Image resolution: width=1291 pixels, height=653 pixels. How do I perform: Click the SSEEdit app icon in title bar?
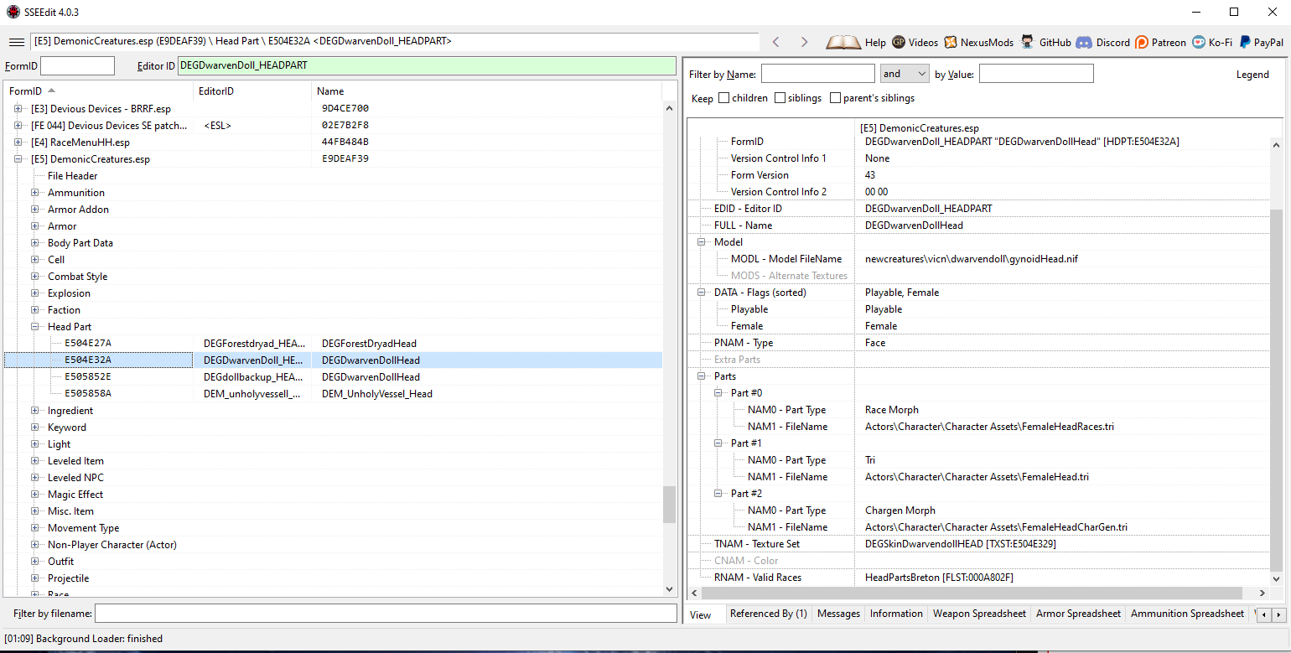point(13,12)
